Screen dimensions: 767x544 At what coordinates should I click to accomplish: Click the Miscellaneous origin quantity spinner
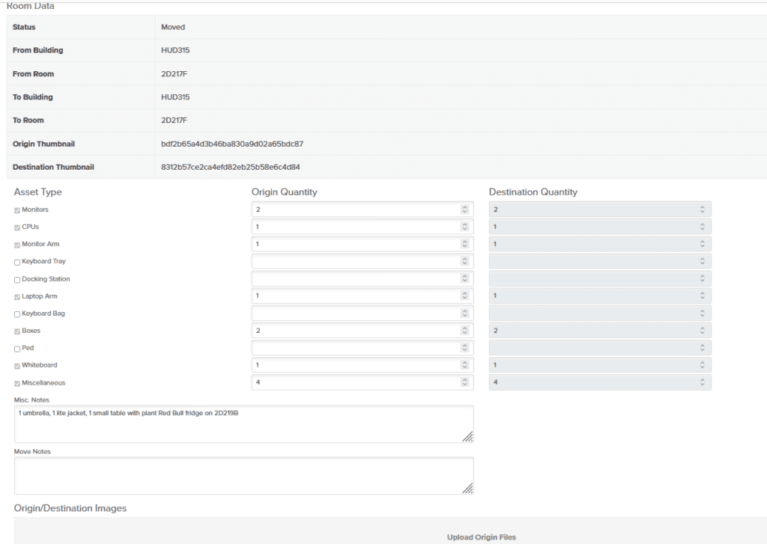pos(464,382)
